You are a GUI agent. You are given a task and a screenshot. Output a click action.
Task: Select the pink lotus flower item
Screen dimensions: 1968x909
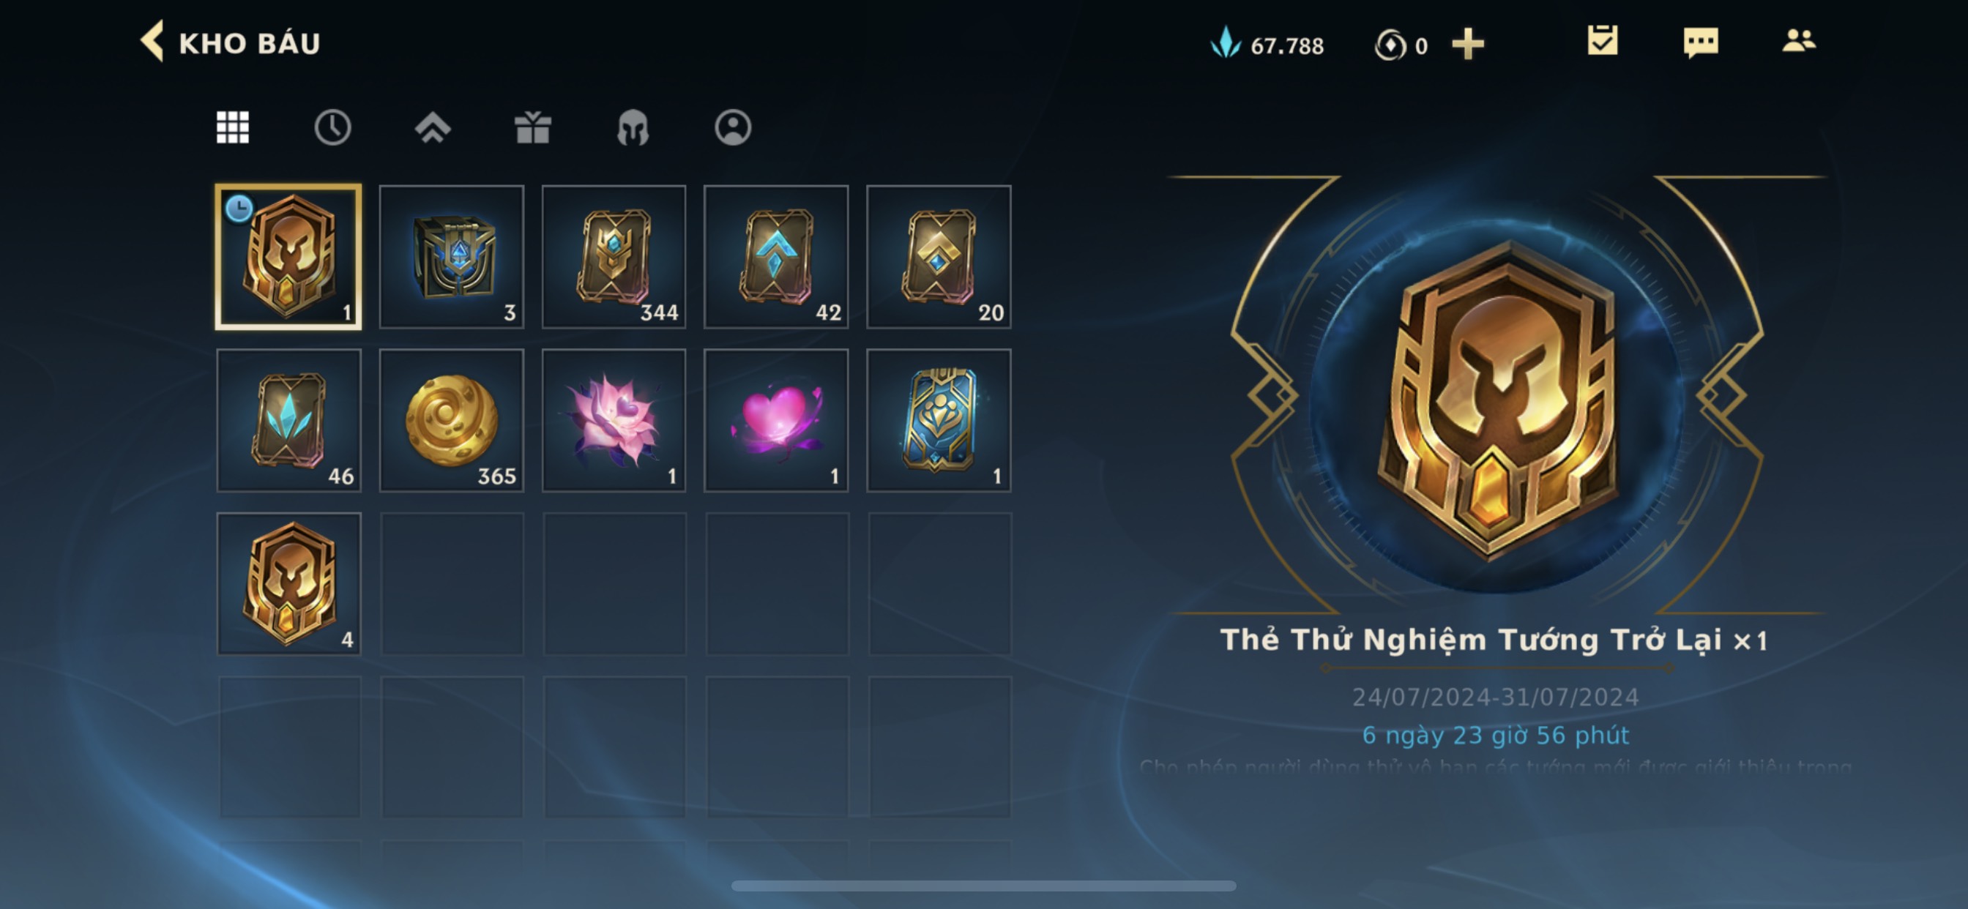click(x=614, y=420)
